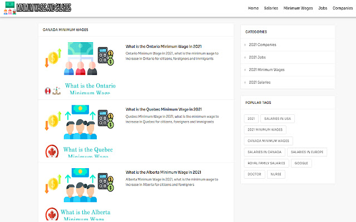Click the Minimum Wages and Salaries site logo

click(x=37, y=8)
